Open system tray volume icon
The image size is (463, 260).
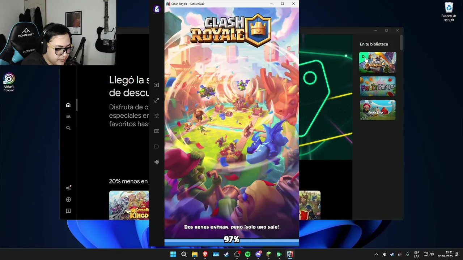(x=432, y=254)
